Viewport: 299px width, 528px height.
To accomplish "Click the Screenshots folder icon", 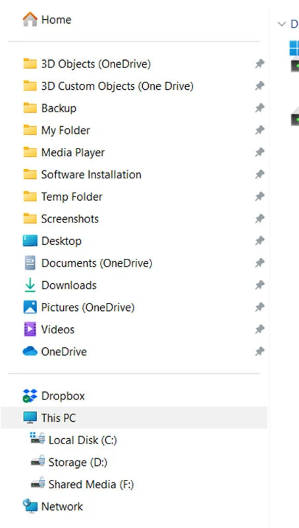I will 30,218.
